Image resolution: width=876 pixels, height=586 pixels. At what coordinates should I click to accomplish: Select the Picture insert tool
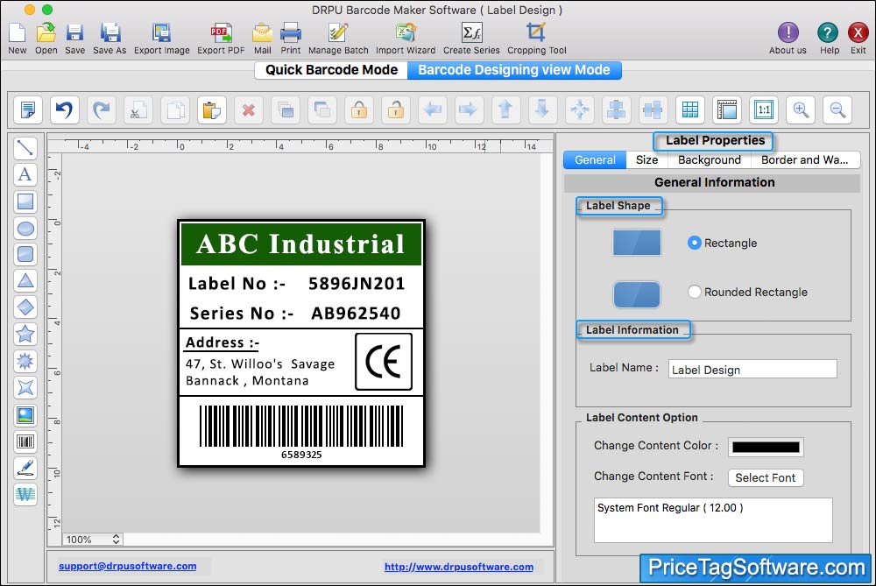coord(25,415)
